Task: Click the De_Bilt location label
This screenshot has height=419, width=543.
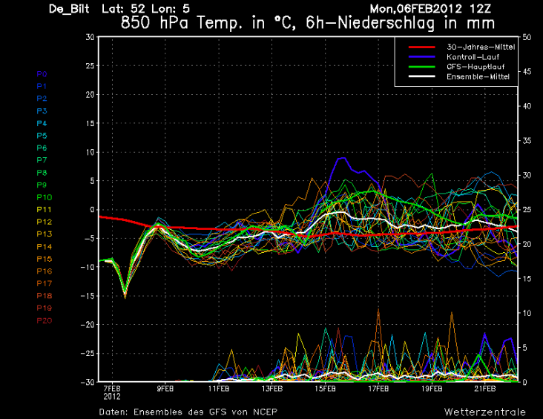Action: coord(69,9)
